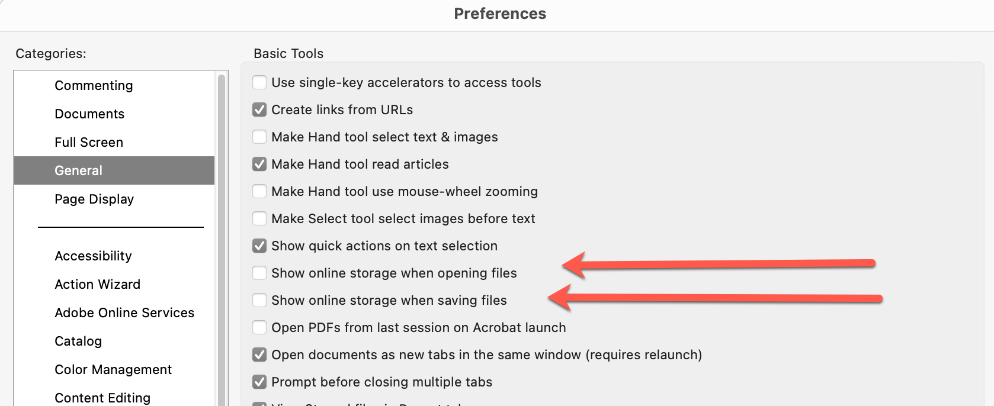Enable Show online storage when opening files
The height and width of the screenshot is (406, 994).
click(259, 273)
